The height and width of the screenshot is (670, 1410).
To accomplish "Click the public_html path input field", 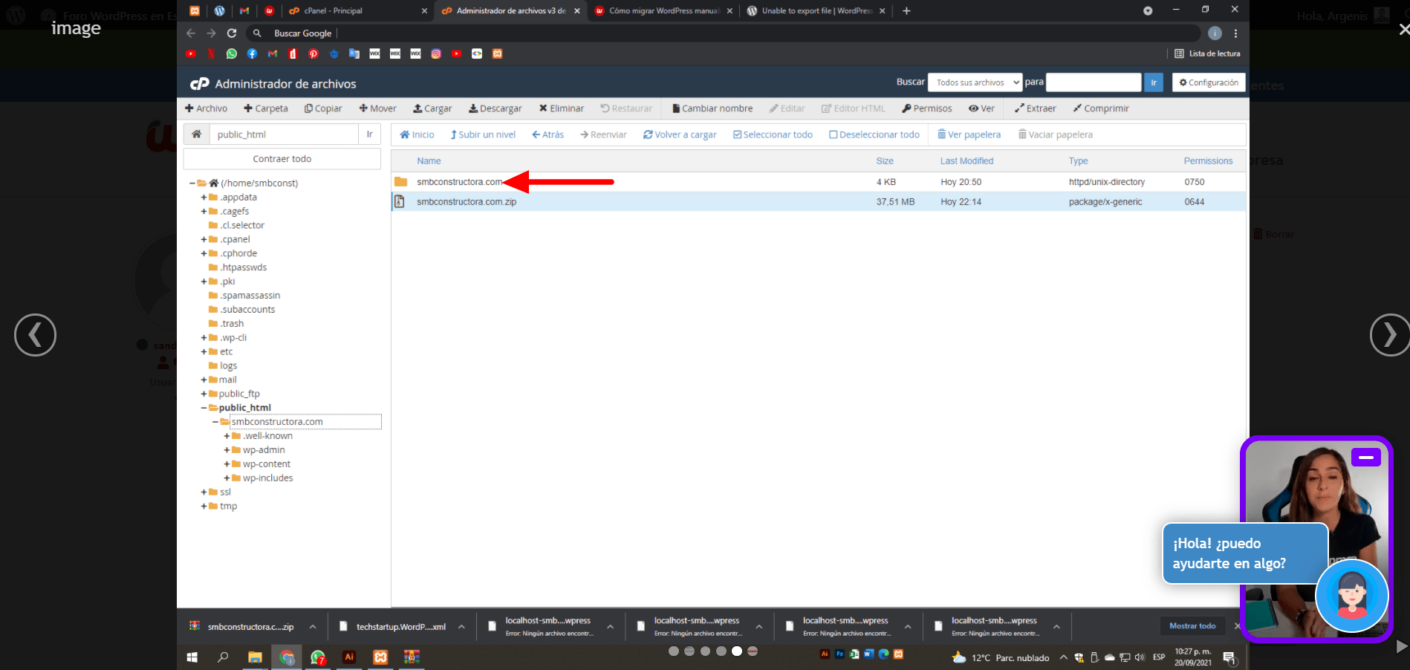I will click(284, 134).
